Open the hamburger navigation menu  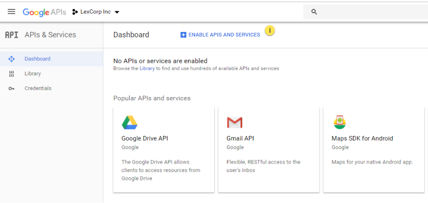12,12
